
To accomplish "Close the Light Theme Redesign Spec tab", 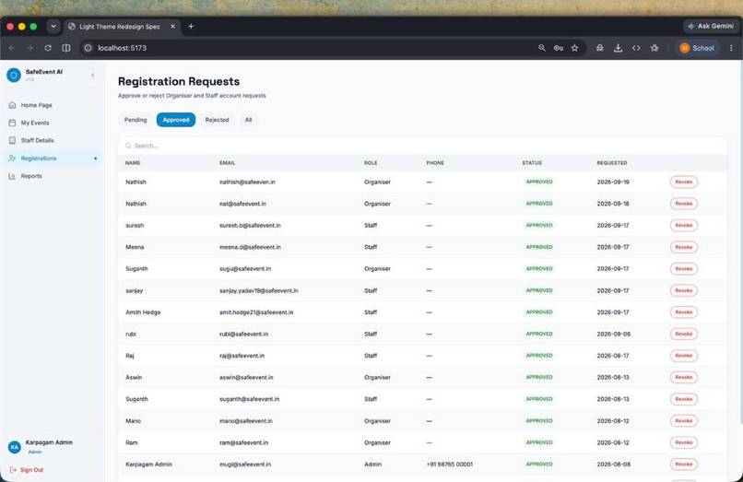I will [x=173, y=27].
